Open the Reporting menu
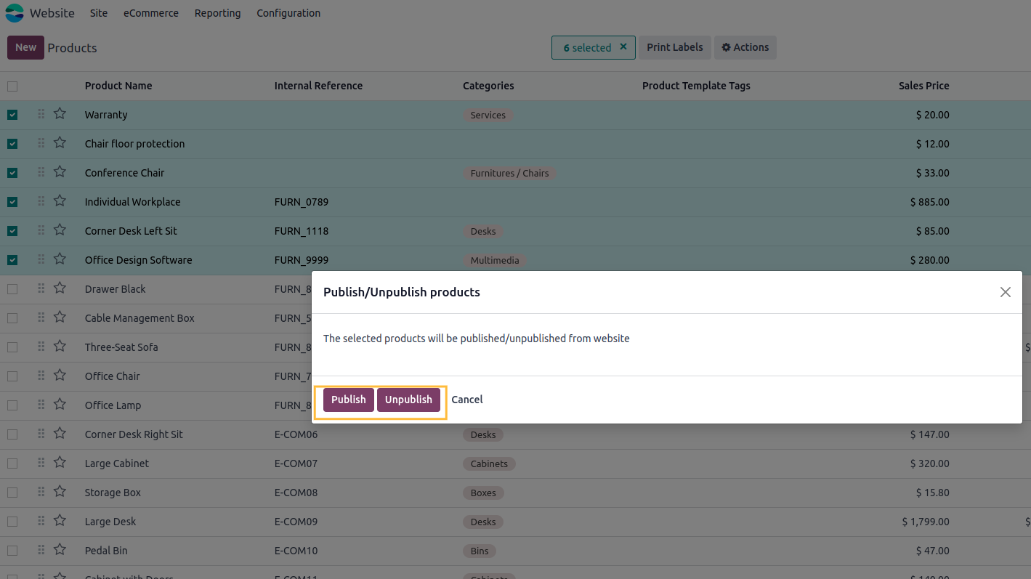Viewport: 1031px width, 579px height. pyautogui.click(x=217, y=13)
